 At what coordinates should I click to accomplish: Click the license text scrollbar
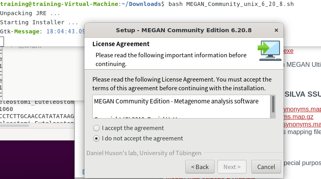pyautogui.click(x=273, y=105)
